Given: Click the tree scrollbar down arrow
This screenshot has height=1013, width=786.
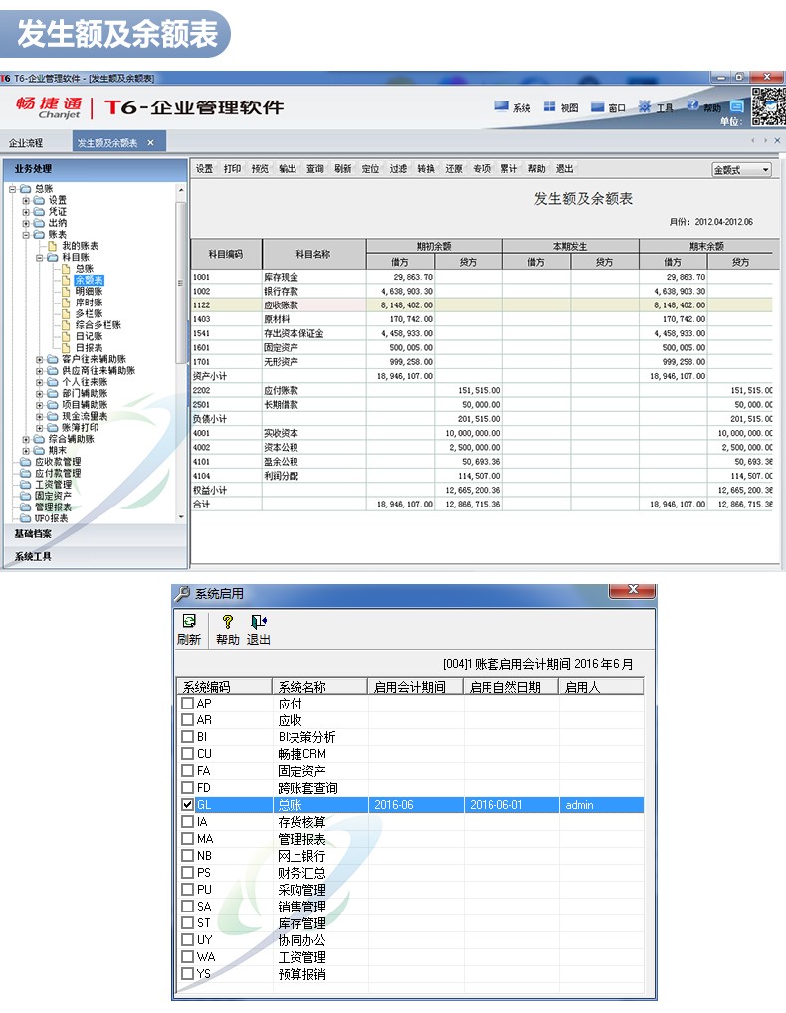Looking at the screenshot, I should pos(181,517).
